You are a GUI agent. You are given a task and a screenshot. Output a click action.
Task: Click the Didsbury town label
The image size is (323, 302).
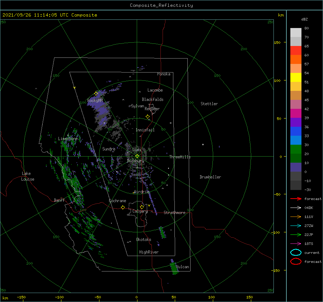click(x=135, y=161)
